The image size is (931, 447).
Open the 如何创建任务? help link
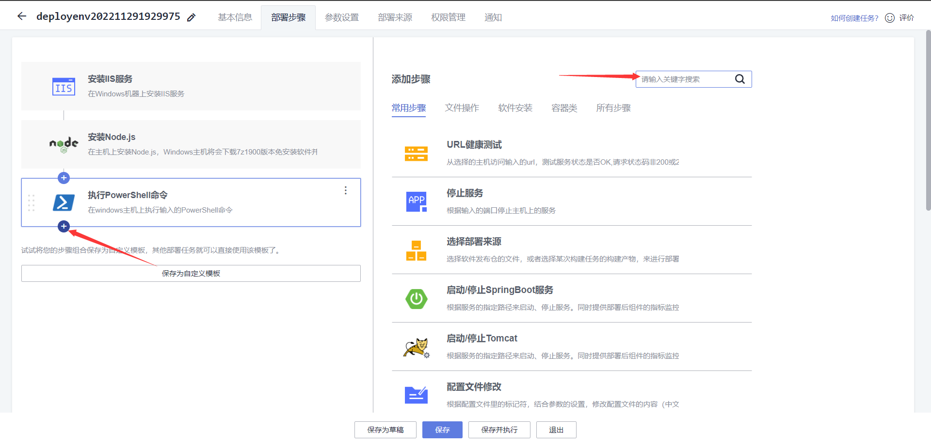coord(853,17)
